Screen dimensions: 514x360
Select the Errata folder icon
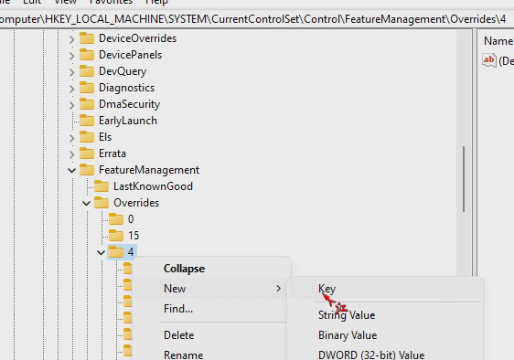pos(87,154)
